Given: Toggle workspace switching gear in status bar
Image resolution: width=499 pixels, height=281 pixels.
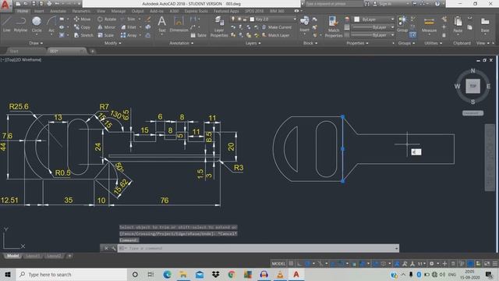Looking at the screenshot, I should pos(431,264).
